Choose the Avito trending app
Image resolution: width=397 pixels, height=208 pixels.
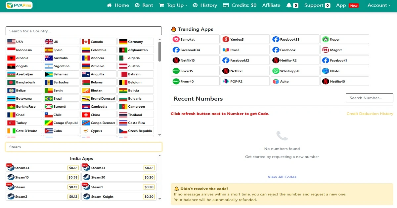tap(295, 81)
